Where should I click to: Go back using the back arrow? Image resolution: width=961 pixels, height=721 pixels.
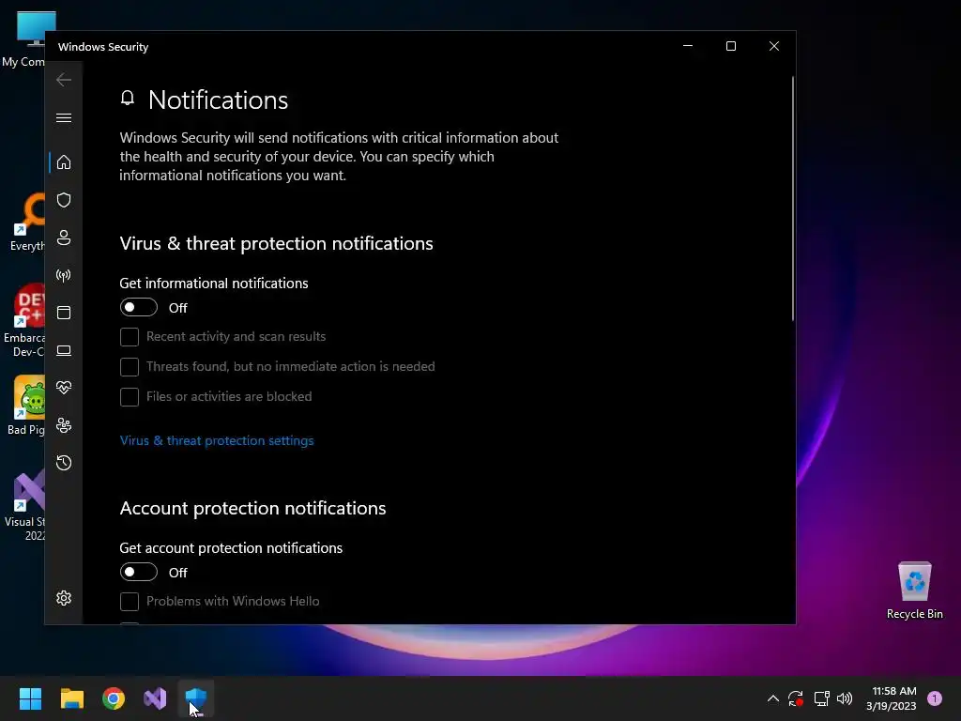[64, 80]
